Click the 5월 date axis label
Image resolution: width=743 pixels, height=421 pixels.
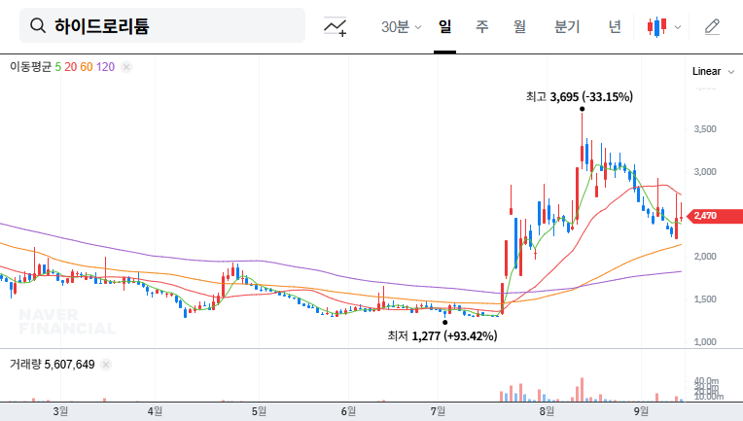[259, 411]
